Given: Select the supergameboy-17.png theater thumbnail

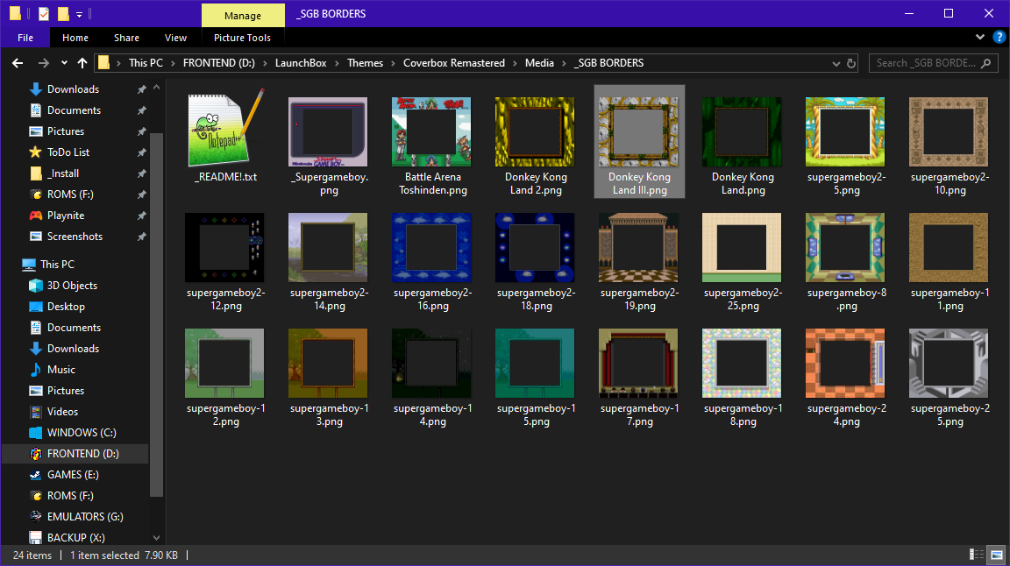Looking at the screenshot, I should pyautogui.click(x=638, y=363).
